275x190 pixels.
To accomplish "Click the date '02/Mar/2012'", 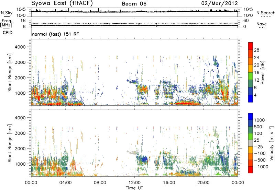I will coord(220,3).
